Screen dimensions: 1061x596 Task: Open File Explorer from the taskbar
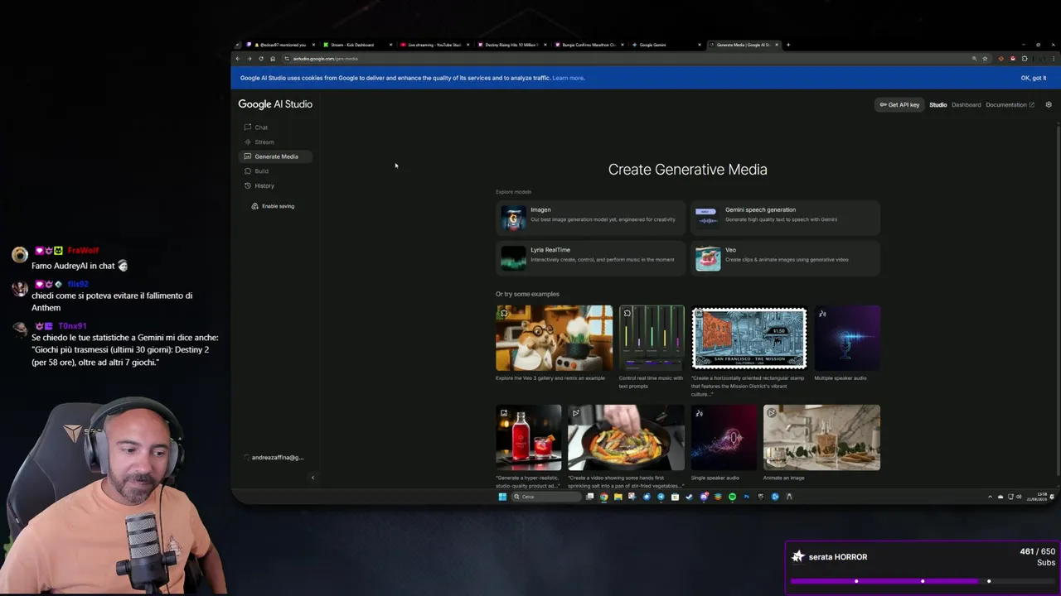618,497
